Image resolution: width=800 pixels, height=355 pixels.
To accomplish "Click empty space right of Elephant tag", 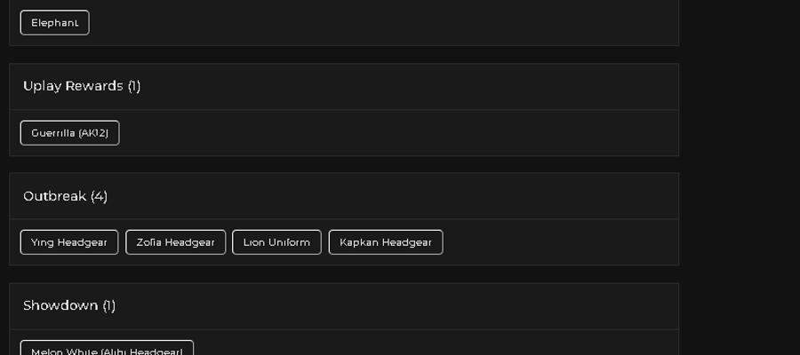I will [382, 23].
